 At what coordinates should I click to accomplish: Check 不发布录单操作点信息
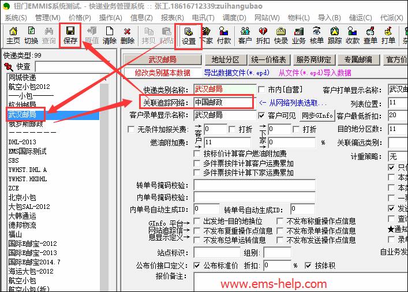click(x=280, y=231)
